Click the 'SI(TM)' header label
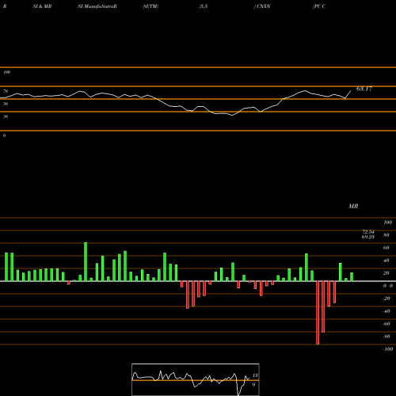396x396 pixels. (x=150, y=6)
